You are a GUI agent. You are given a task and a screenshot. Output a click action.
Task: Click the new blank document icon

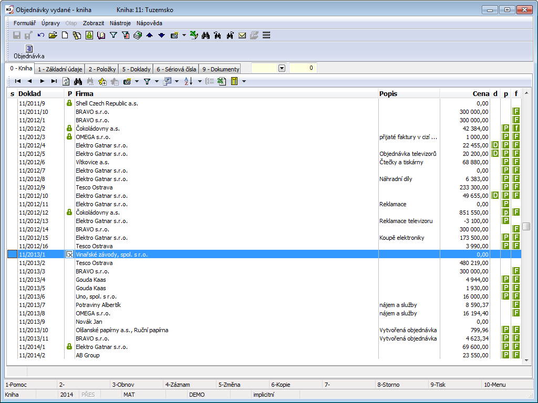click(x=65, y=36)
